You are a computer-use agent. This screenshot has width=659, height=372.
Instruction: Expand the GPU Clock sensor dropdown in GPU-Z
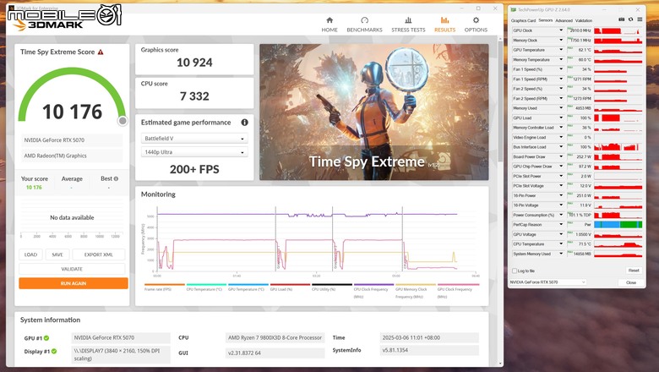click(561, 30)
